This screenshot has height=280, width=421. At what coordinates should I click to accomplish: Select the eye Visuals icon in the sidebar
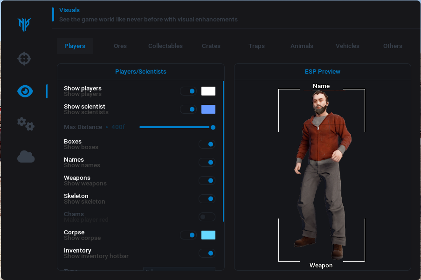25,91
